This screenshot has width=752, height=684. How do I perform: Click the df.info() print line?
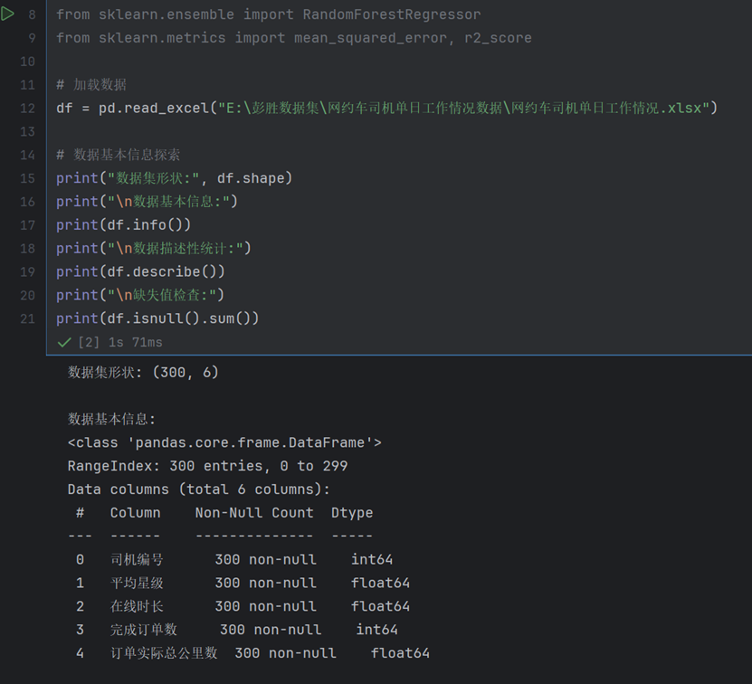[123, 225]
